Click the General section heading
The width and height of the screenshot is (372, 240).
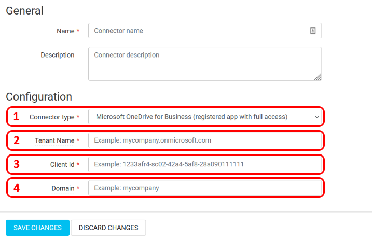pyautogui.click(x=24, y=10)
